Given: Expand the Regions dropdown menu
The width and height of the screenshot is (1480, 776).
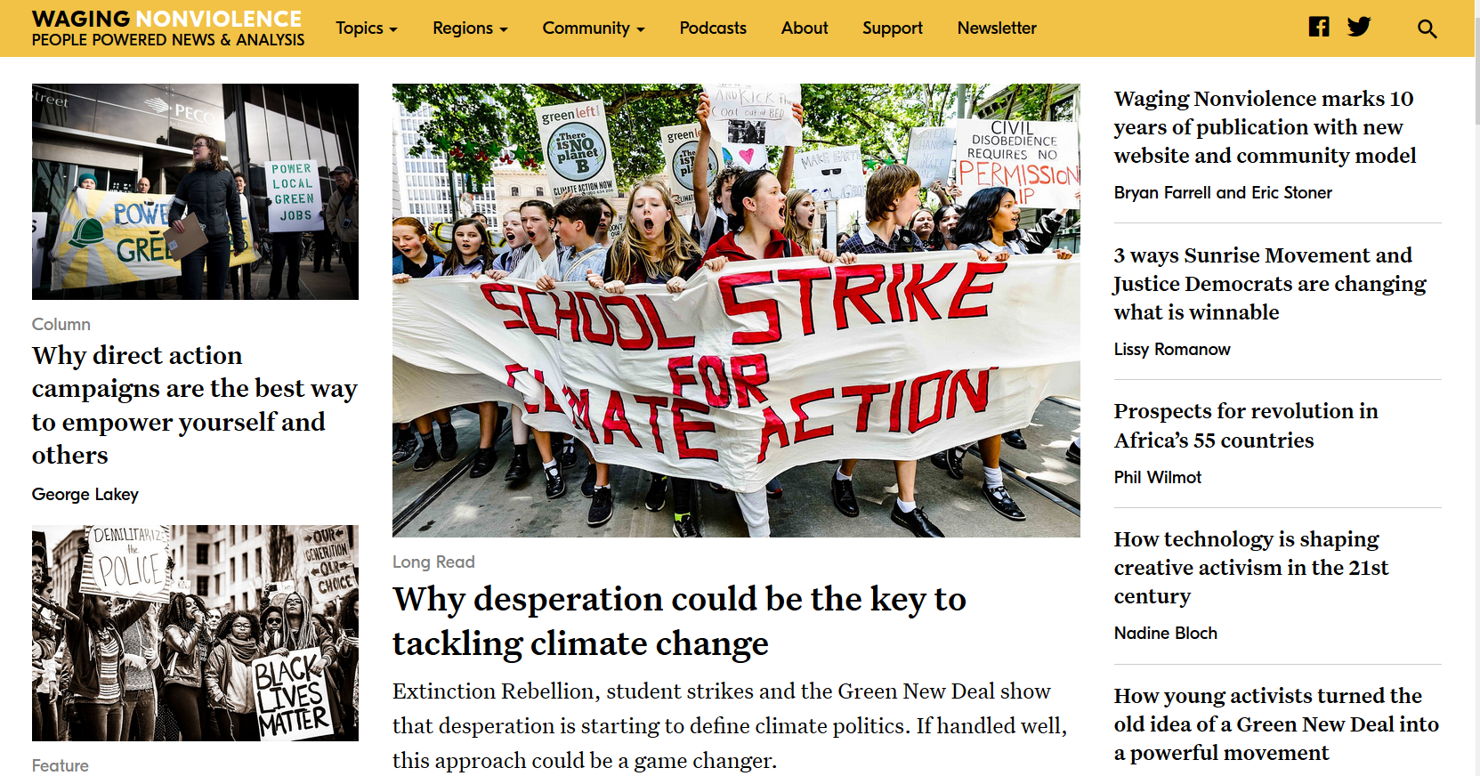Looking at the screenshot, I should click(469, 28).
